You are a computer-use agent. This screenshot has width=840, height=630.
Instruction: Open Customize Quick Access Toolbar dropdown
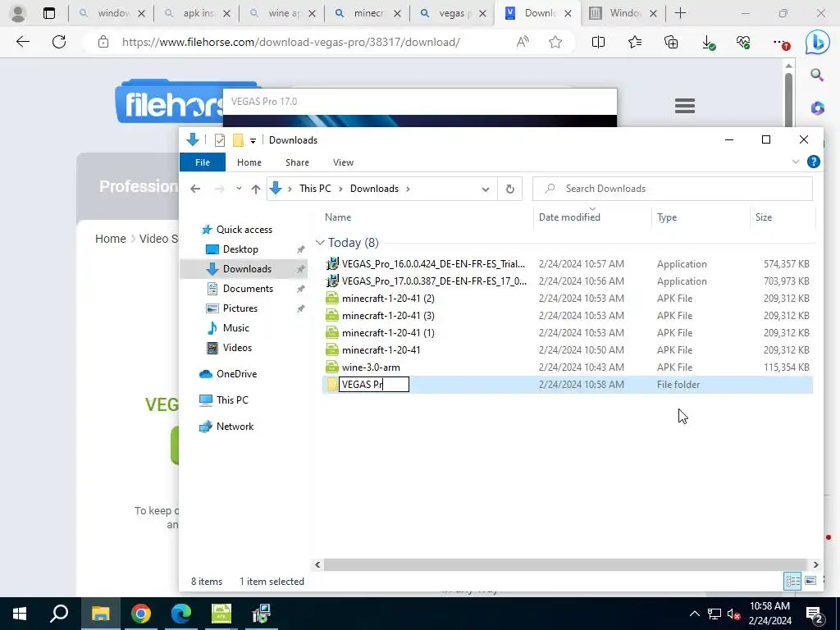(x=253, y=141)
